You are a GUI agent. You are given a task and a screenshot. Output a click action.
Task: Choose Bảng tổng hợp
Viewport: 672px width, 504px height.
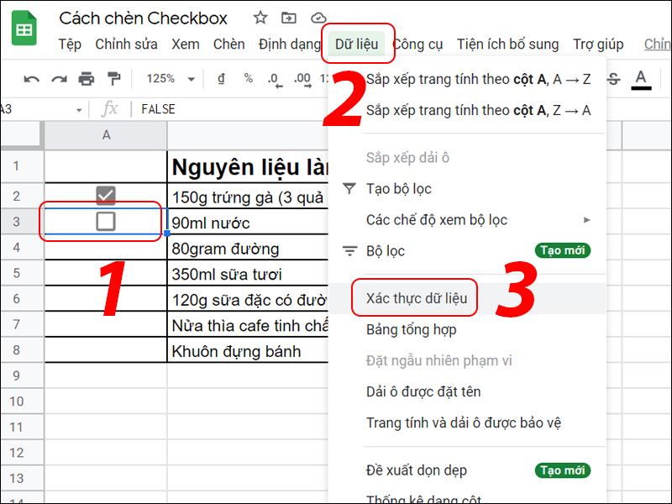click(468, 329)
